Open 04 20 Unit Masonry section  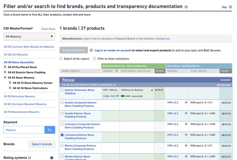click(x=16, y=54)
